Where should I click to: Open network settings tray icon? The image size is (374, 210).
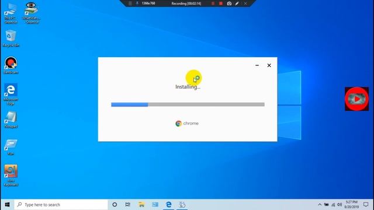click(333, 205)
